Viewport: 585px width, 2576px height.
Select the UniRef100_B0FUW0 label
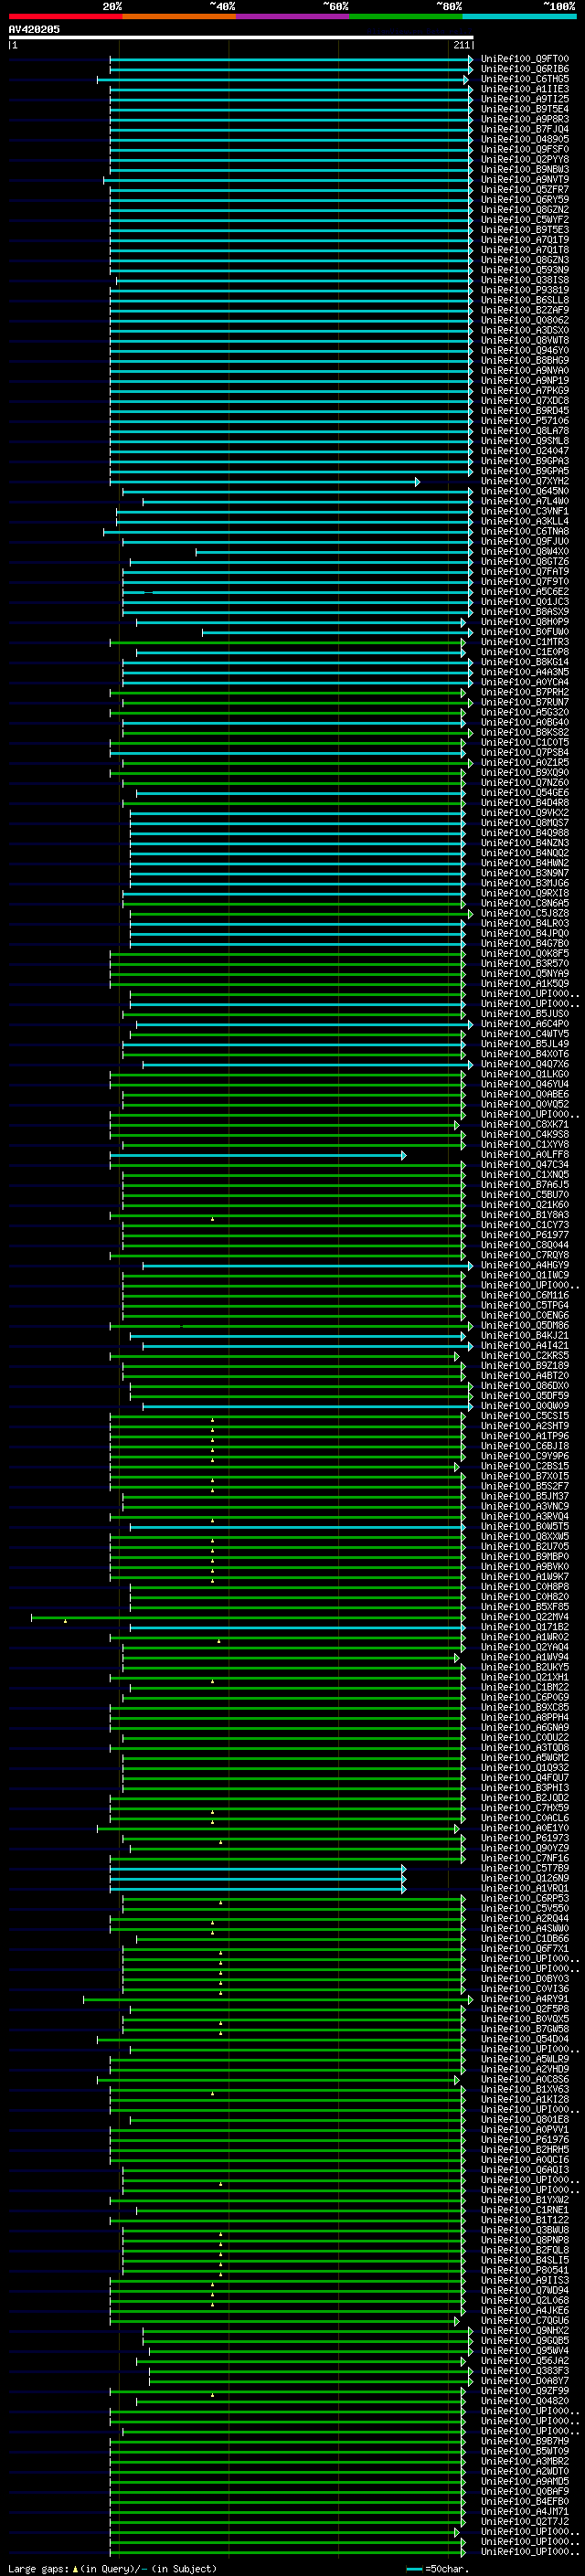coord(525,632)
